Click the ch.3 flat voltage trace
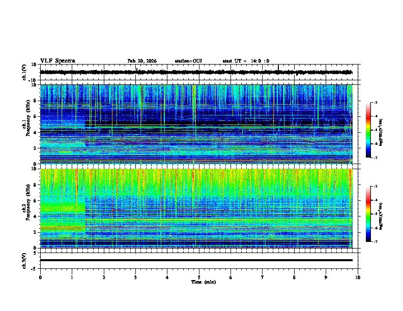The width and height of the screenshot is (403, 311). [x=196, y=260]
